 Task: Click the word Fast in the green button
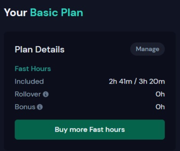pyautogui.click(x=97, y=130)
